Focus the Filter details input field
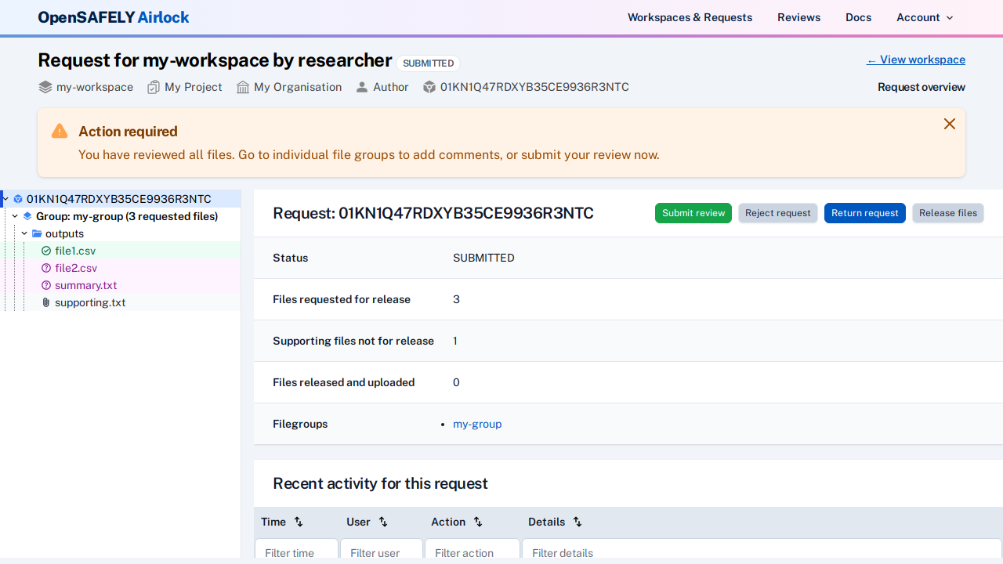Image resolution: width=1003 pixels, height=564 pixels. [760, 552]
